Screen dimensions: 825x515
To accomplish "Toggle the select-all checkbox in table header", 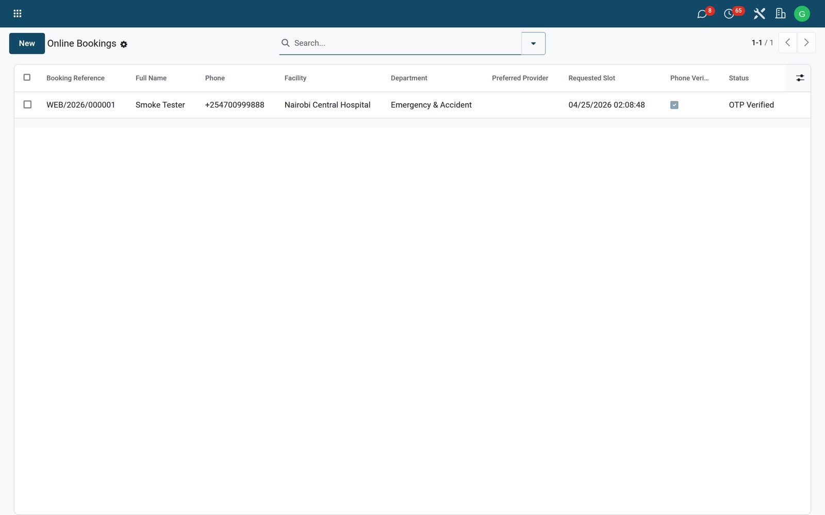I will 27,77.
